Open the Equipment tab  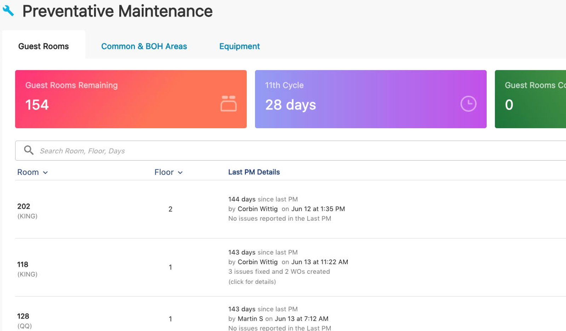239,46
